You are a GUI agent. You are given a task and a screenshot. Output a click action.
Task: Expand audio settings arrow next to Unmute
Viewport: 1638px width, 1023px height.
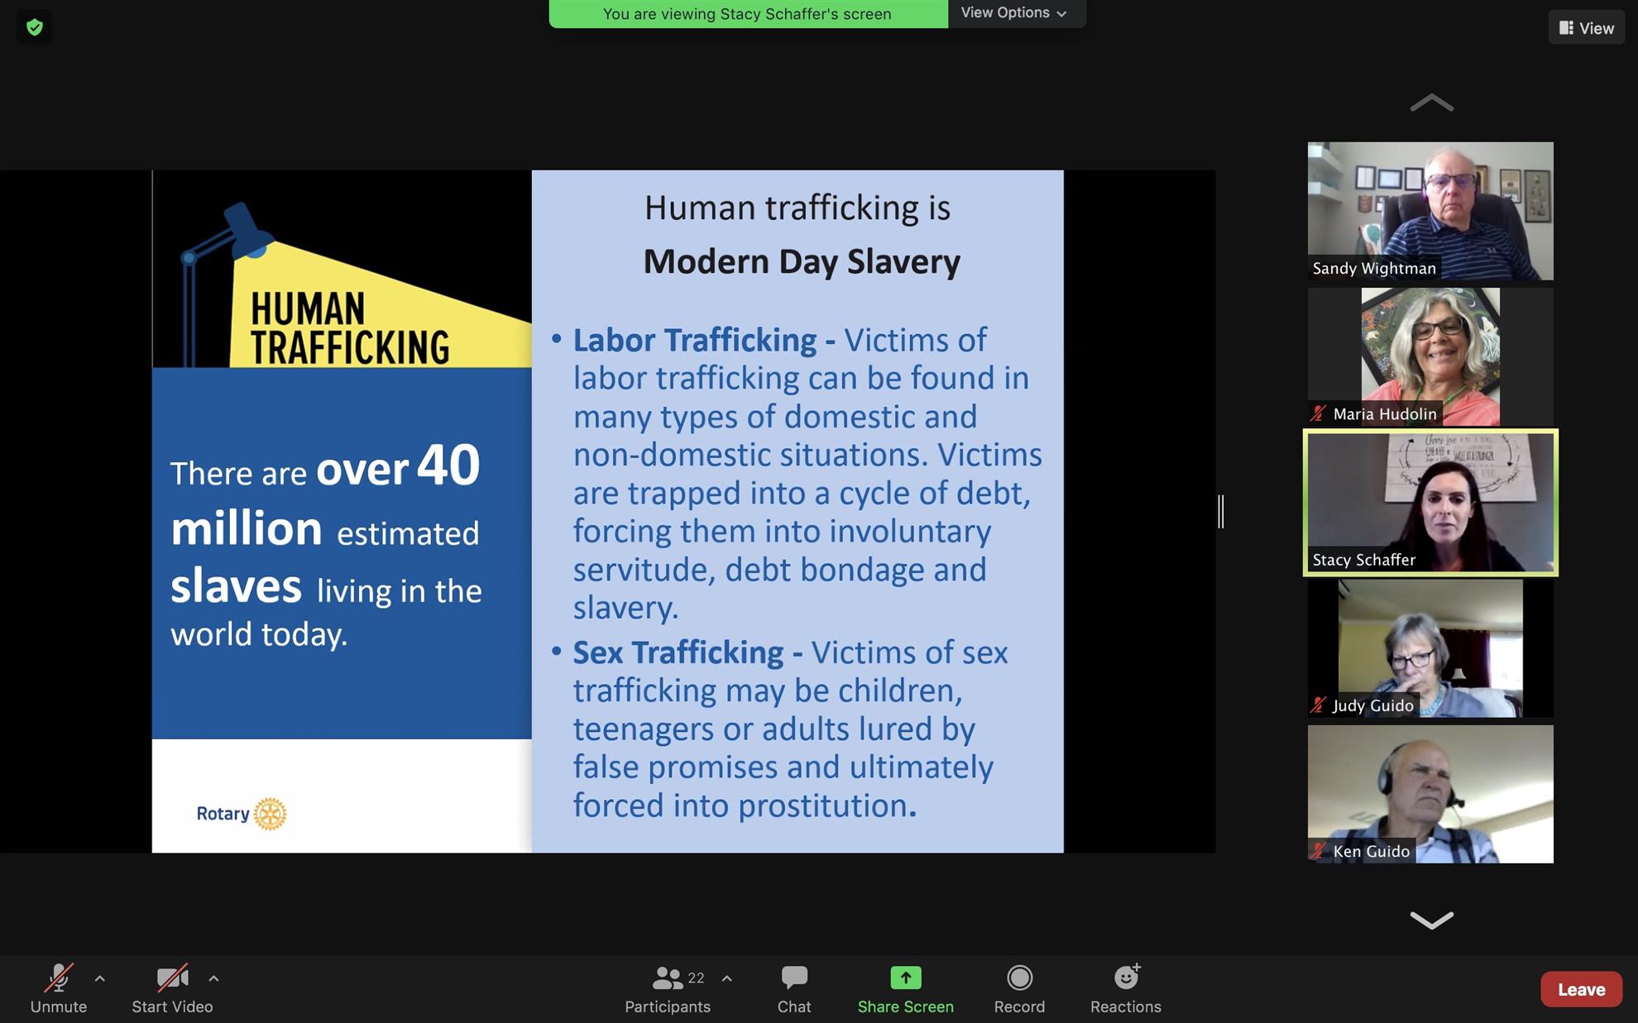click(100, 978)
